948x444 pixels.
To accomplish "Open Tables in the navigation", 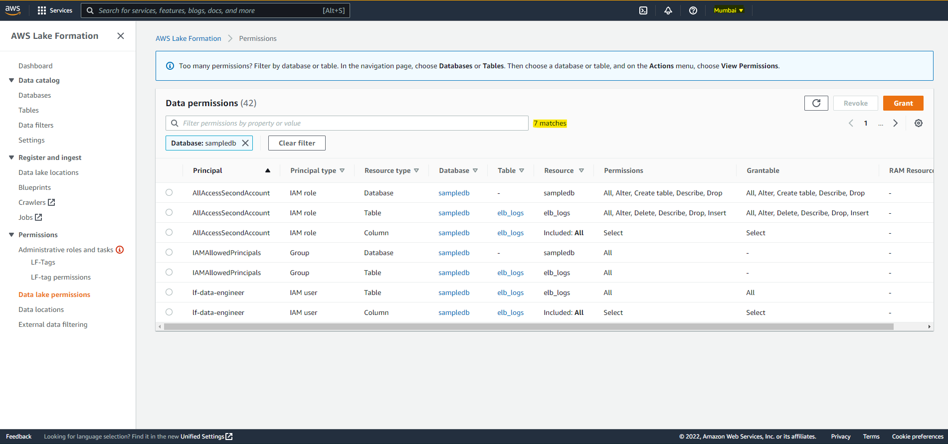I will 28,110.
